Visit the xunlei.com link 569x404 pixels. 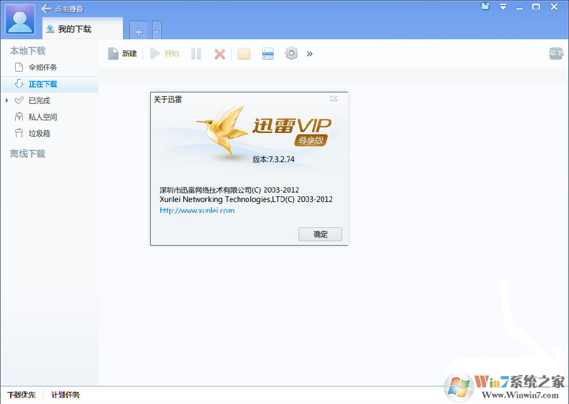[198, 210]
